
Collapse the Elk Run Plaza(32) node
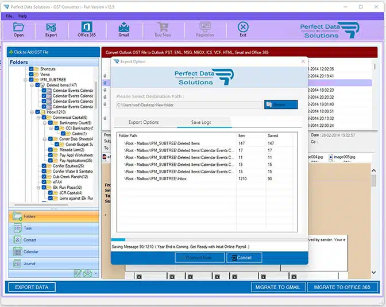(38, 188)
